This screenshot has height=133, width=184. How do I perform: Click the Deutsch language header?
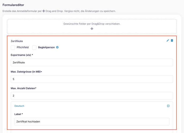coord(19,106)
